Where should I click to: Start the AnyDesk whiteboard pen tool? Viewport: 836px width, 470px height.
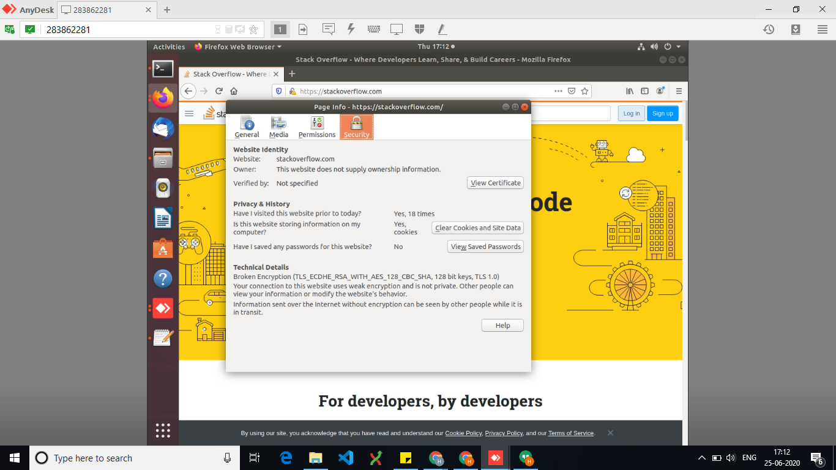(442, 29)
